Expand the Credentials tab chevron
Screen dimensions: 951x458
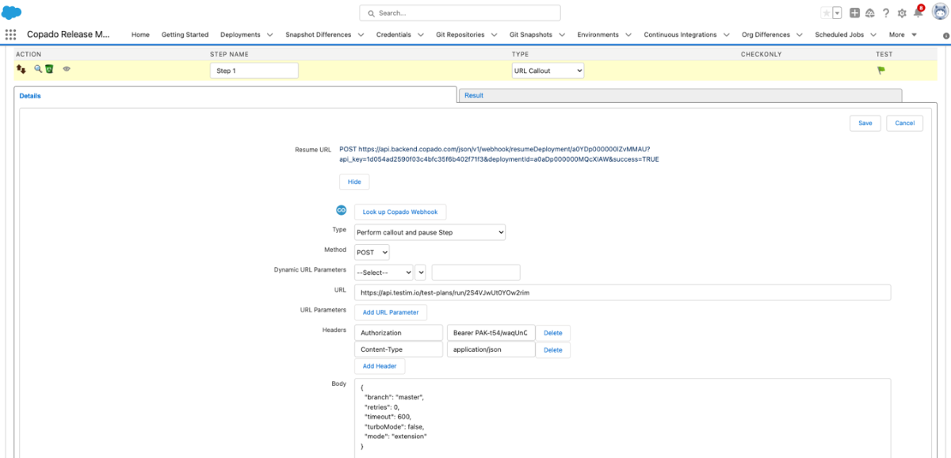click(420, 35)
